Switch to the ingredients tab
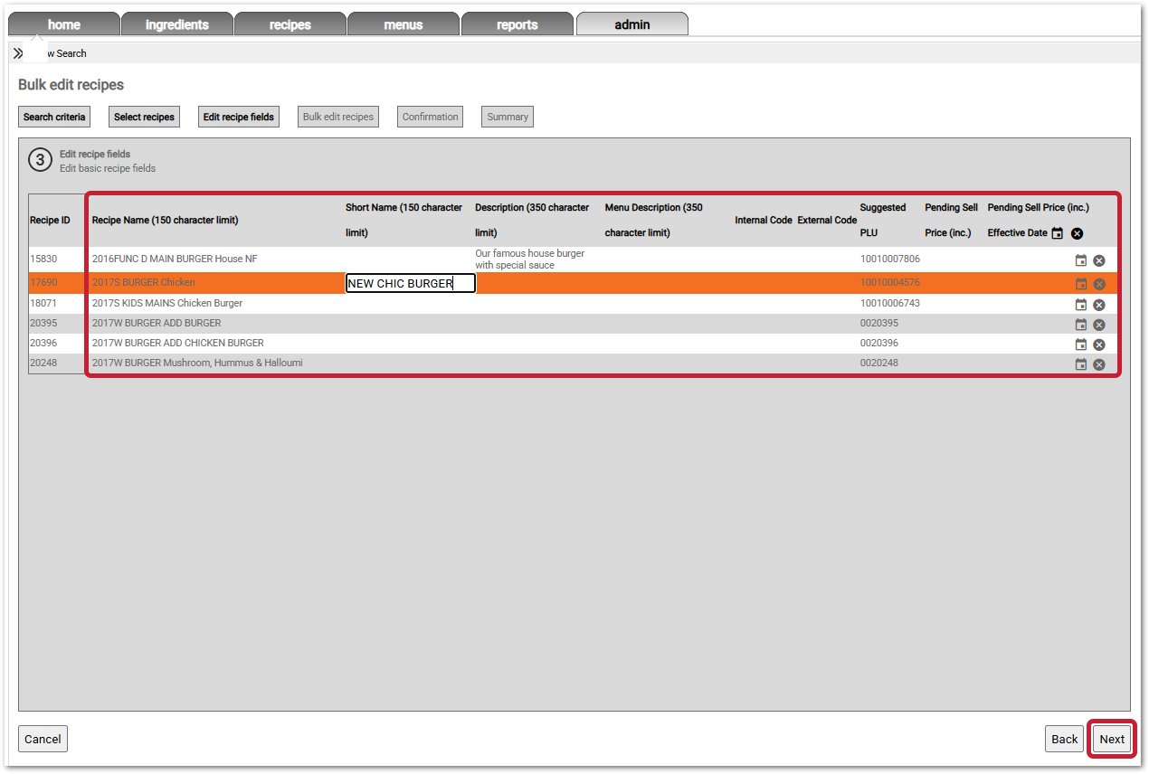Screen dimensions: 1149x774 pyautogui.click(x=177, y=24)
